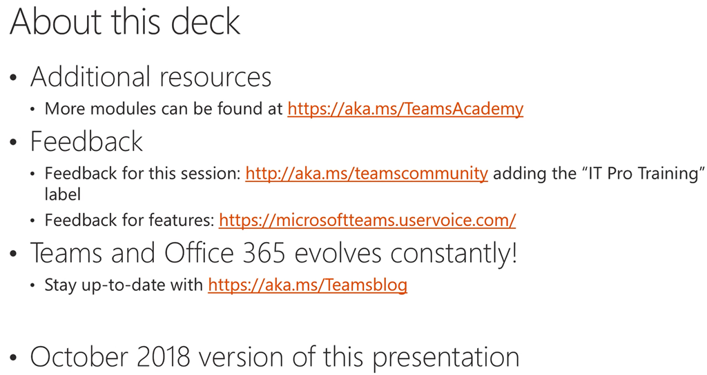The width and height of the screenshot is (707, 375).
Task: Click the sub-bullet before "Stay up-to-date with"
Action: click(34, 285)
